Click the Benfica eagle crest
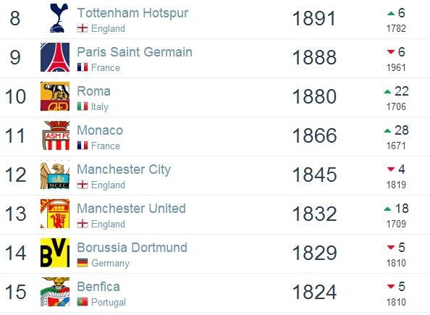 click(55, 292)
